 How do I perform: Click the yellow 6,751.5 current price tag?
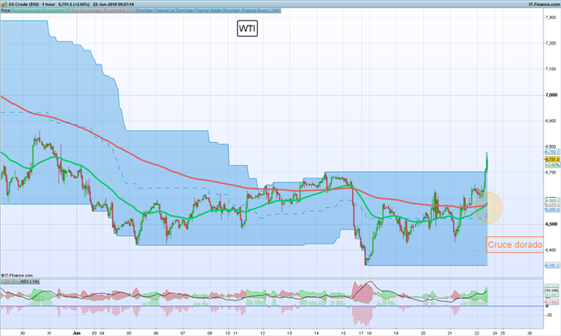(552, 159)
